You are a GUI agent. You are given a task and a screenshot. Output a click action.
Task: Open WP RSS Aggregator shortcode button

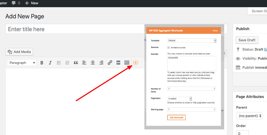click(136, 63)
